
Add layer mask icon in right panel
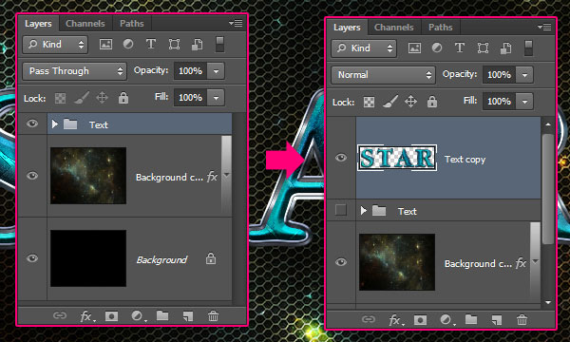[x=420, y=320]
